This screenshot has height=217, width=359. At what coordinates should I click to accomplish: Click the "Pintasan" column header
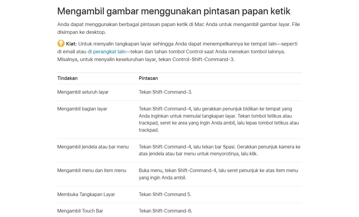click(x=148, y=78)
